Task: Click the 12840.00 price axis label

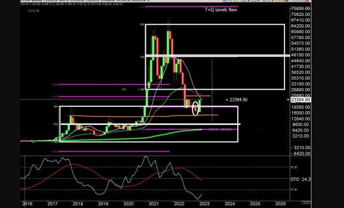Action: pos(301,119)
